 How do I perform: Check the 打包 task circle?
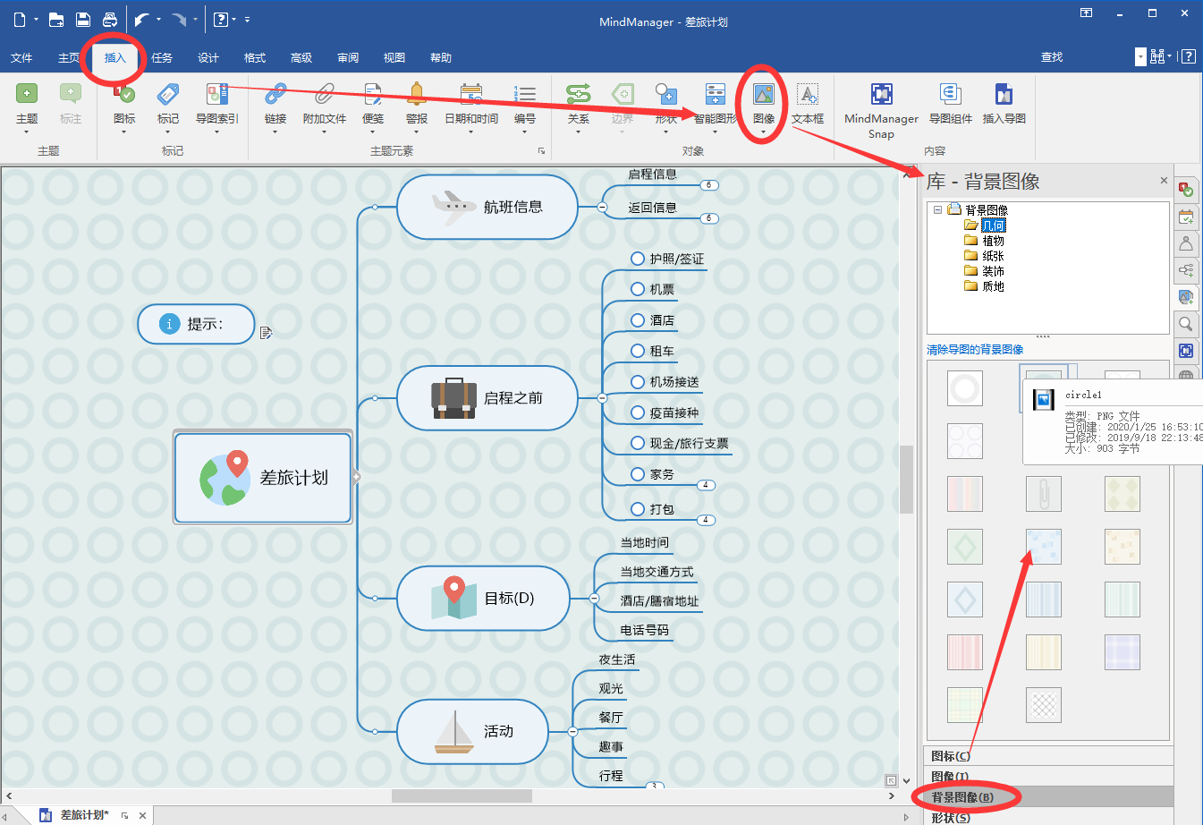click(x=638, y=509)
